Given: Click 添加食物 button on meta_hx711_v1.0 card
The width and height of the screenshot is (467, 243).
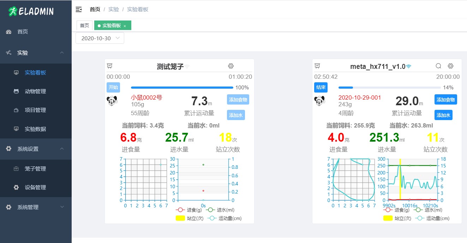Looking at the screenshot, I should pyautogui.click(x=445, y=100).
